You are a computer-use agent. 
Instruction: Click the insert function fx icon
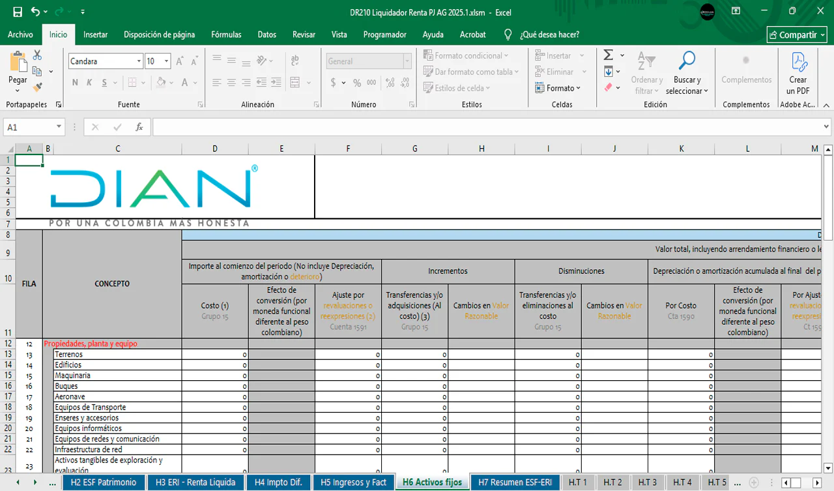(x=139, y=127)
